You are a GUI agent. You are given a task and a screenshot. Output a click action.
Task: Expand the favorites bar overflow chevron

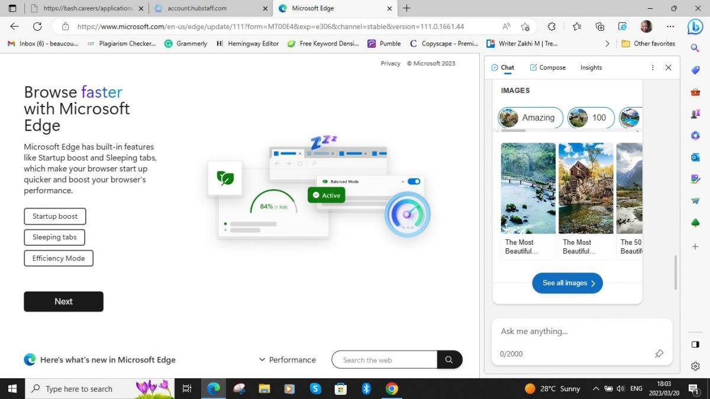point(607,44)
